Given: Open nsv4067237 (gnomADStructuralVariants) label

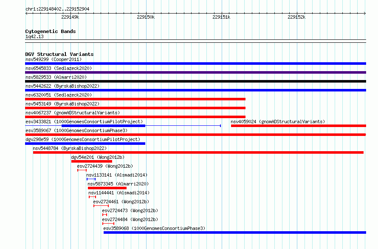Looking at the screenshot, I should [x=73, y=113].
